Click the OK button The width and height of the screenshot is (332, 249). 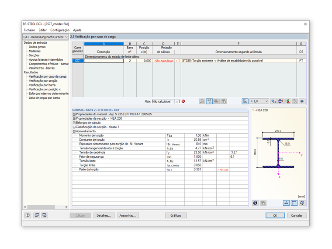[x=275, y=215]
